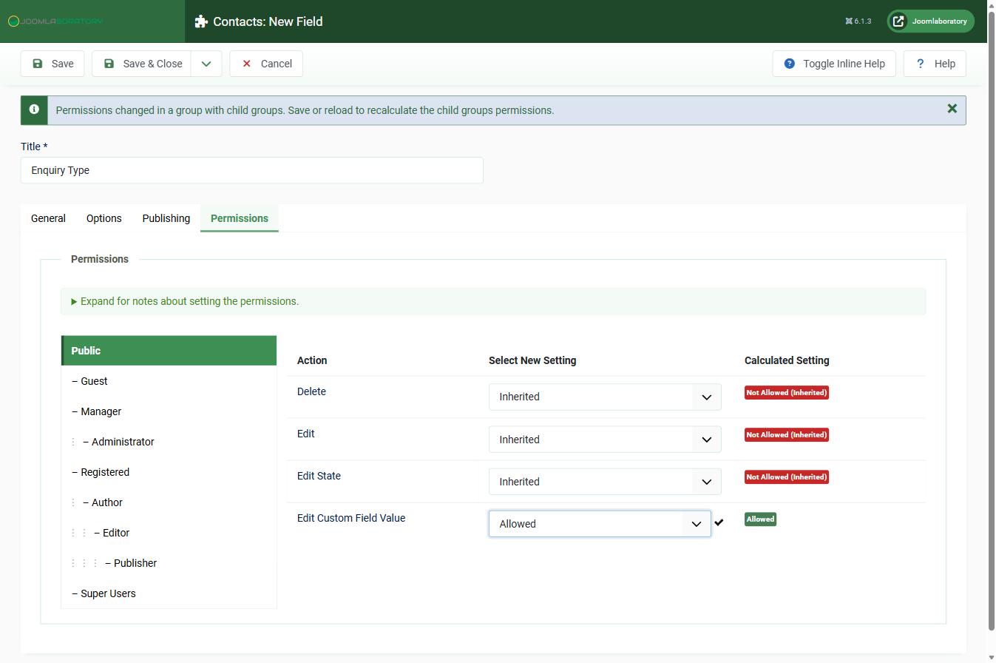
Task: Expand the Save & Close dropdown arrow
Action: (206, 64)
